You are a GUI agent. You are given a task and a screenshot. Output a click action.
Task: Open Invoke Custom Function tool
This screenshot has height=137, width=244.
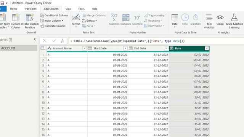pos(30,21)
